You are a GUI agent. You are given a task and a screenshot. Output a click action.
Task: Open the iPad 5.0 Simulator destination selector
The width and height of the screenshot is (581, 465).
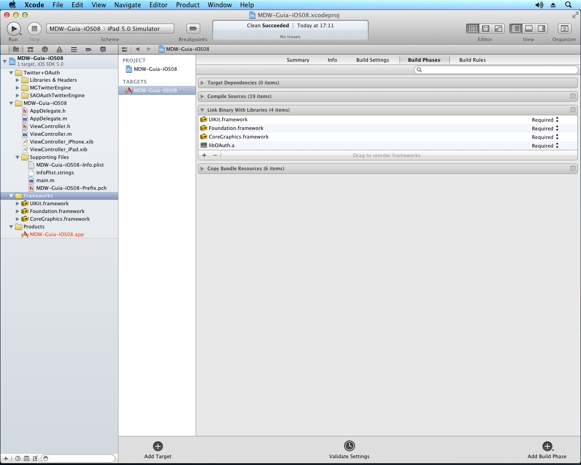pyautogui.click(x=133, y=29)
